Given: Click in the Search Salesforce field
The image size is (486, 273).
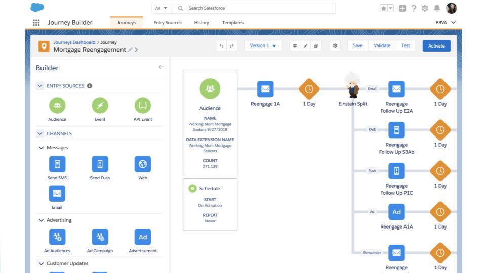Looking at the screenshot, I should point(254,8).
